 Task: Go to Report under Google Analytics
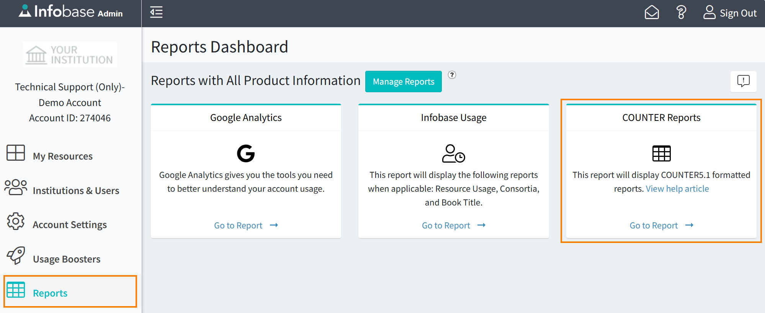coord(238,225)
